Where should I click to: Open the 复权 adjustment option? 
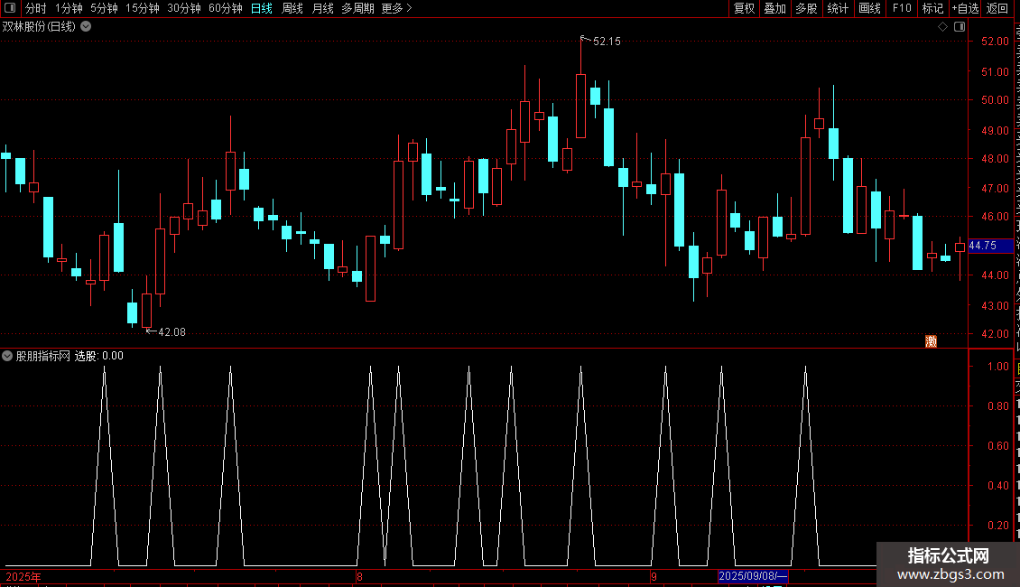[744, 8]
